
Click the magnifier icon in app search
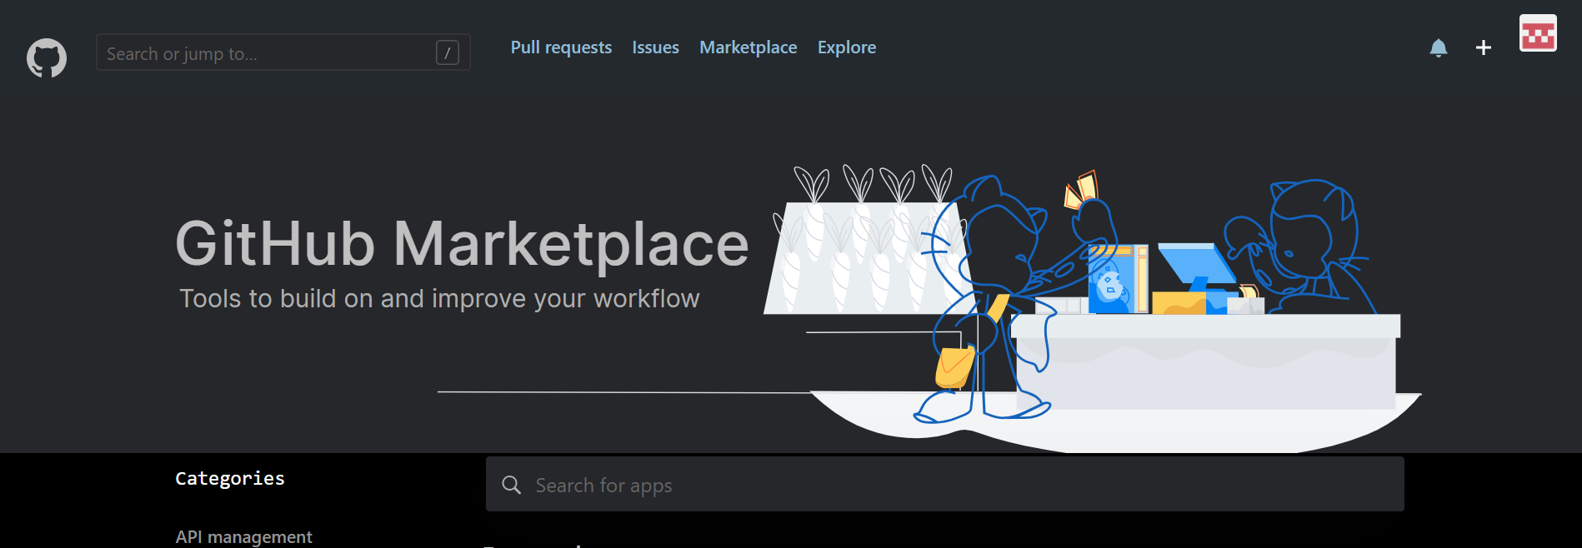point(511,485)
